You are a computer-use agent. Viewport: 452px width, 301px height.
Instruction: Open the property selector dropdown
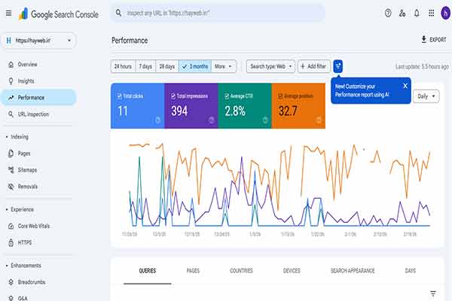pos(38,41)
